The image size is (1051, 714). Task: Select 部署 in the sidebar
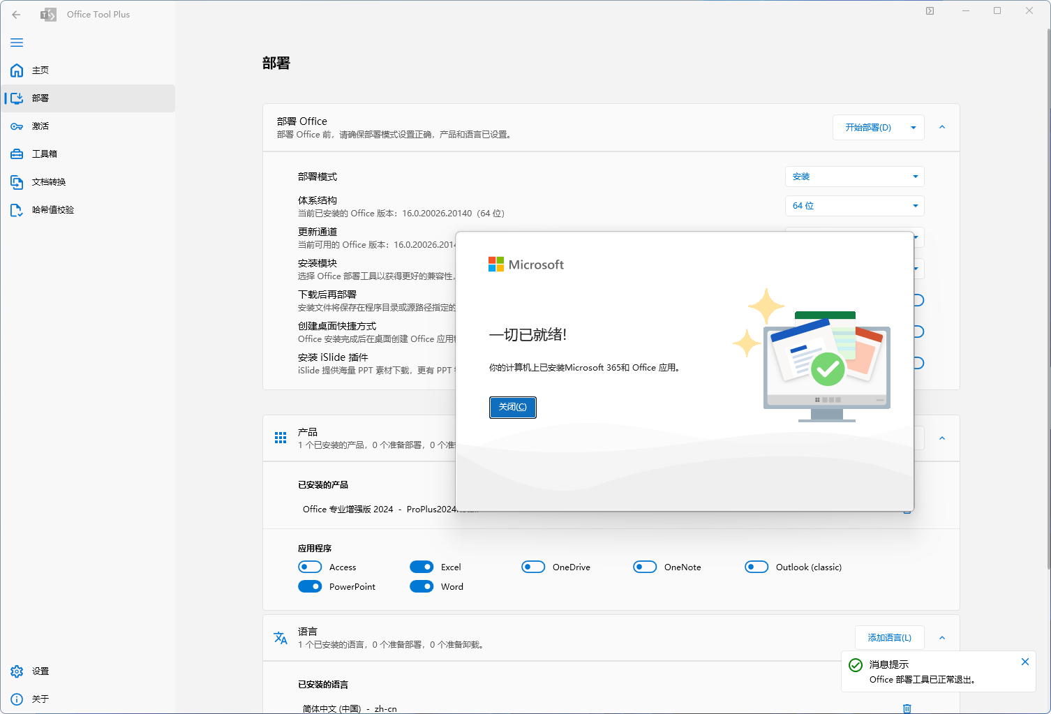[x=88, y=98]
